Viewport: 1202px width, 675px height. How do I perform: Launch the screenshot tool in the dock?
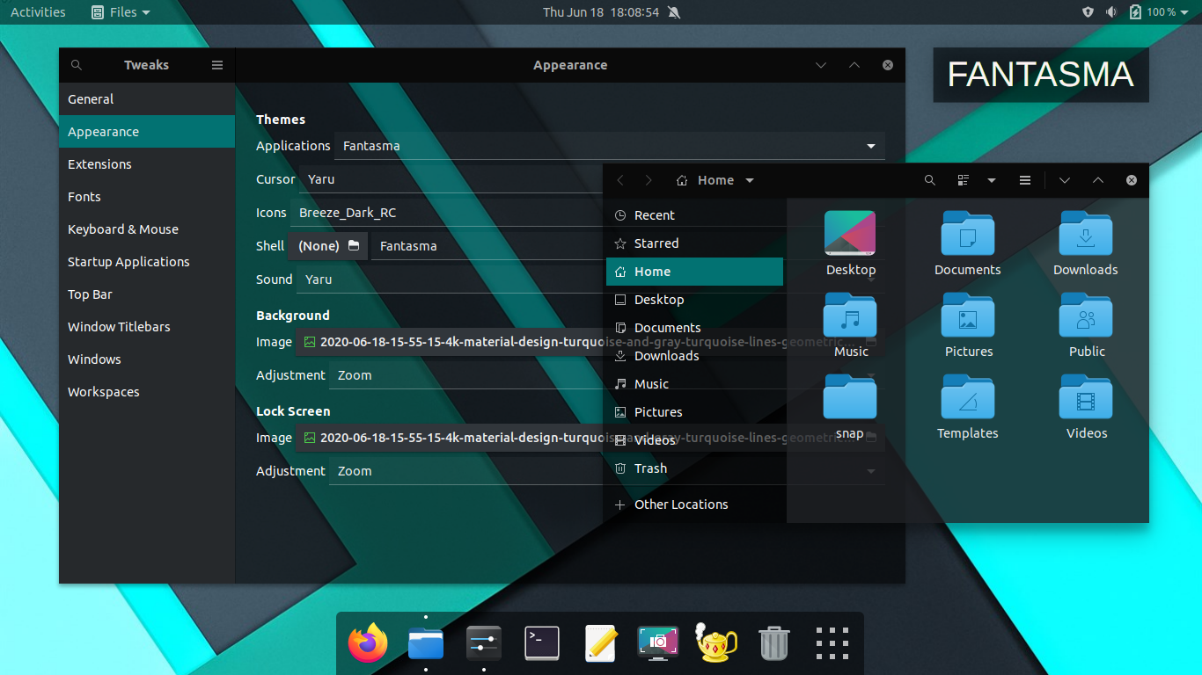click(658, 643)
